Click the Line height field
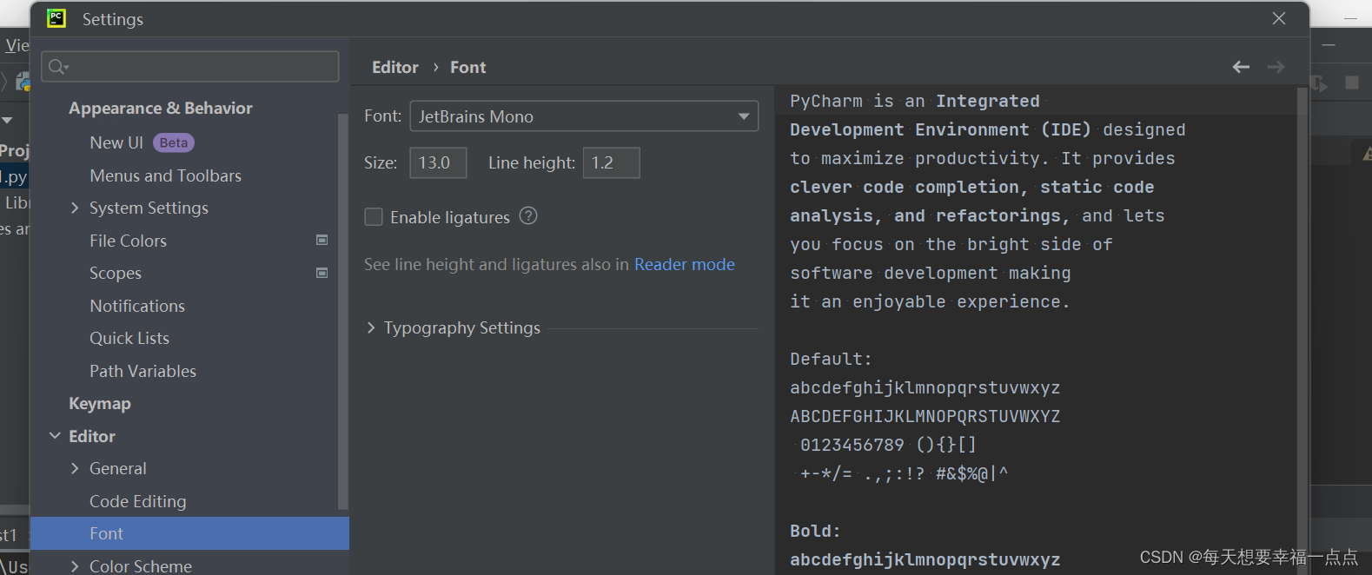The height and width of the screenshot is (575, 1372). [612, 162]
